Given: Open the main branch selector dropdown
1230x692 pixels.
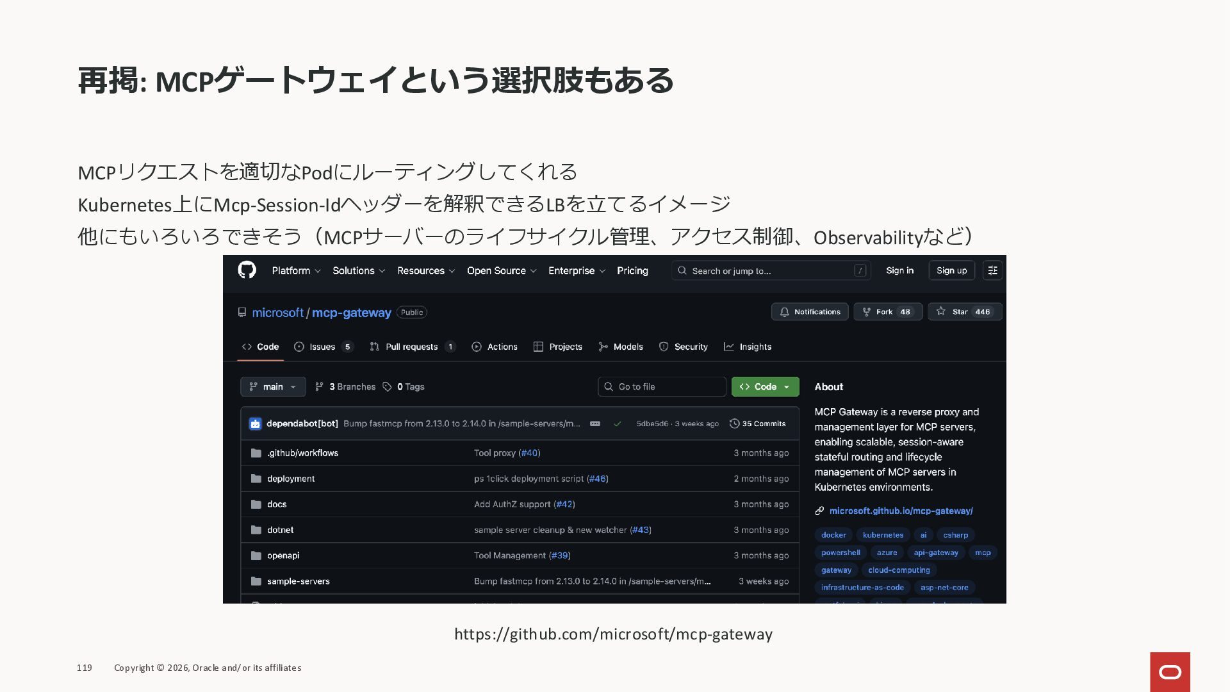Looking at the screenshot, I should click(273, 386).
